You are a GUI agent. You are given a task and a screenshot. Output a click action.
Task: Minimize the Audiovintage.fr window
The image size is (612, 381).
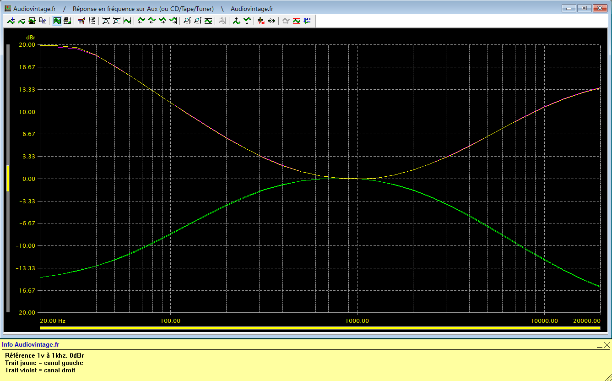[x=569, y=8]
